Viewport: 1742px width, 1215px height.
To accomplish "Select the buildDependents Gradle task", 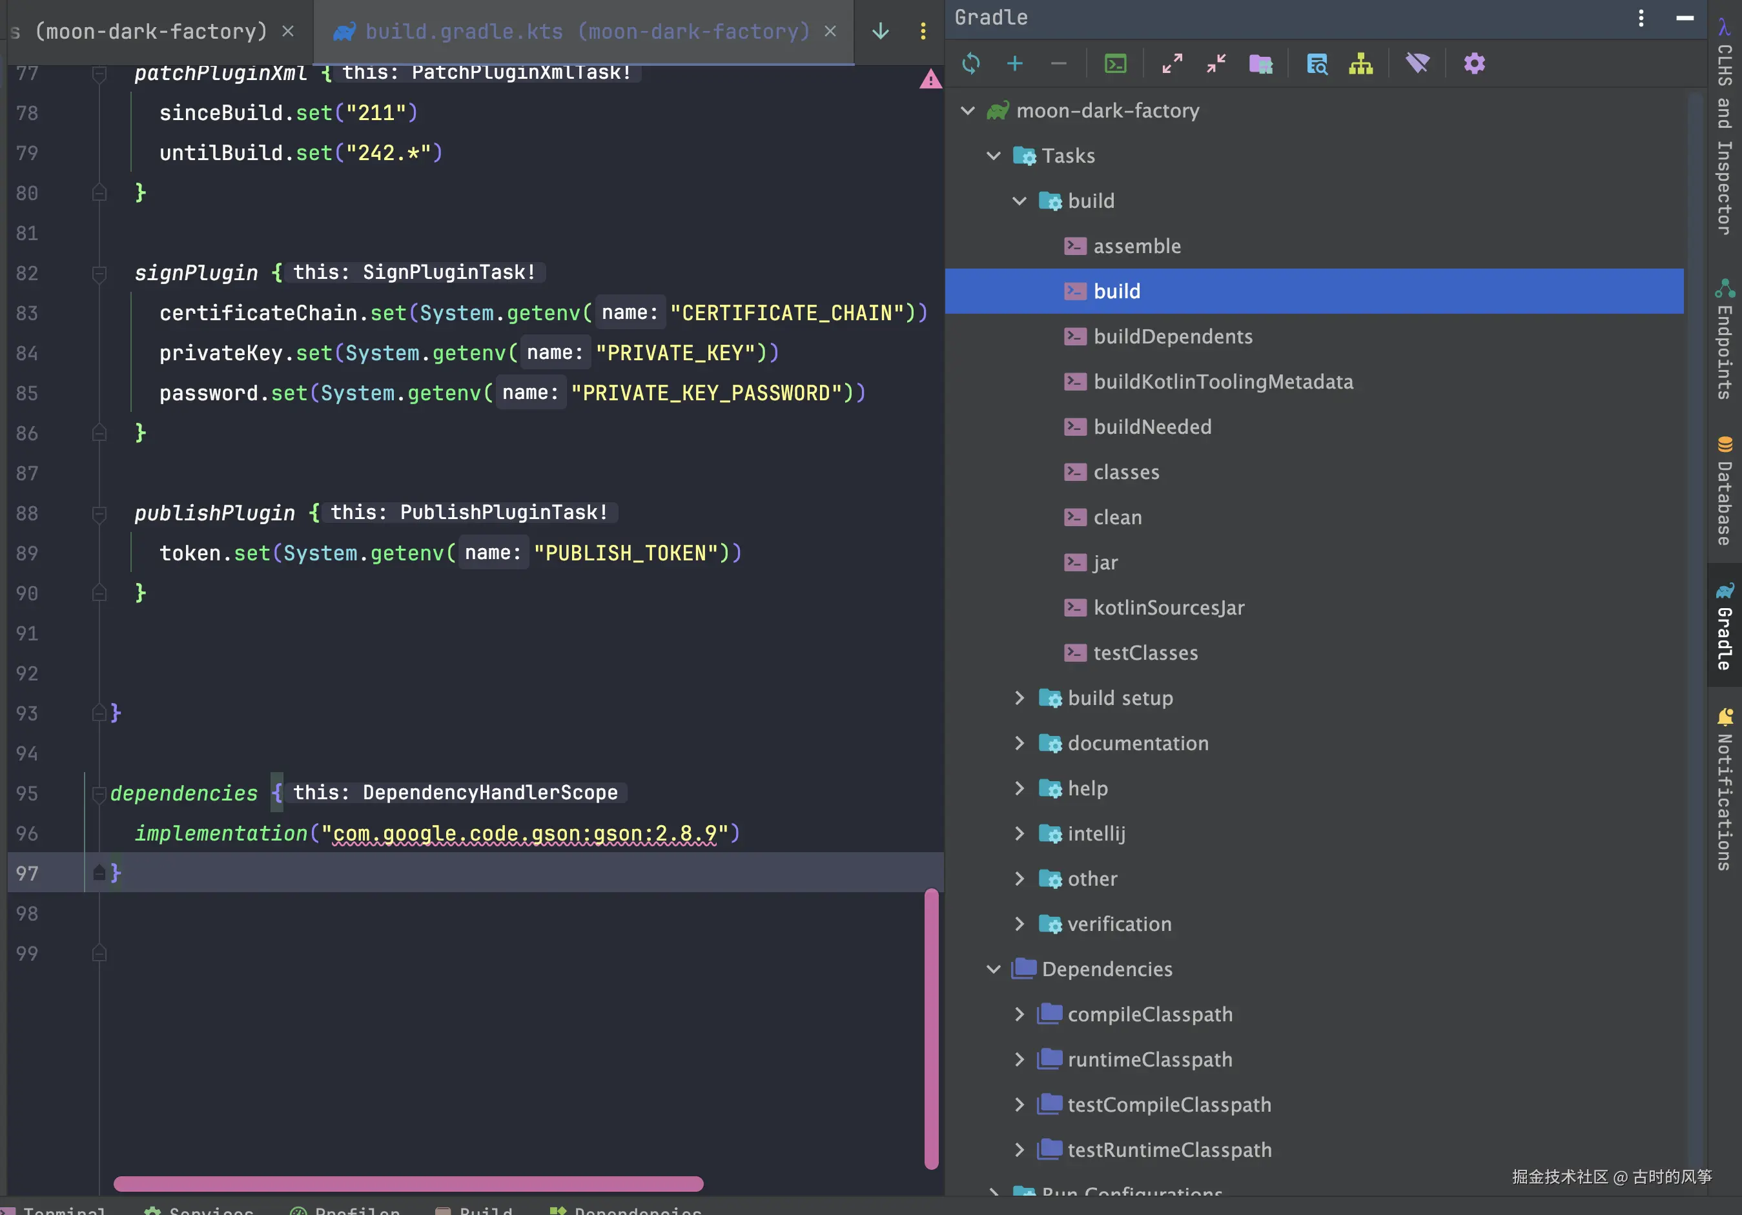I will [1173, 337].
